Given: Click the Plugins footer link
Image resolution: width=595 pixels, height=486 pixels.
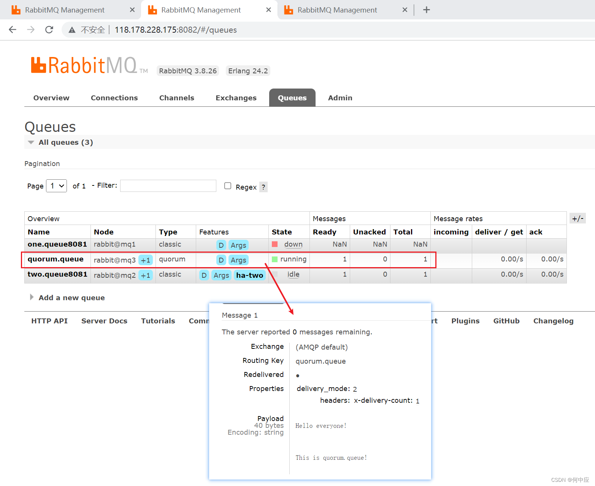Looking at the screenshot, I should coord(465,321).
